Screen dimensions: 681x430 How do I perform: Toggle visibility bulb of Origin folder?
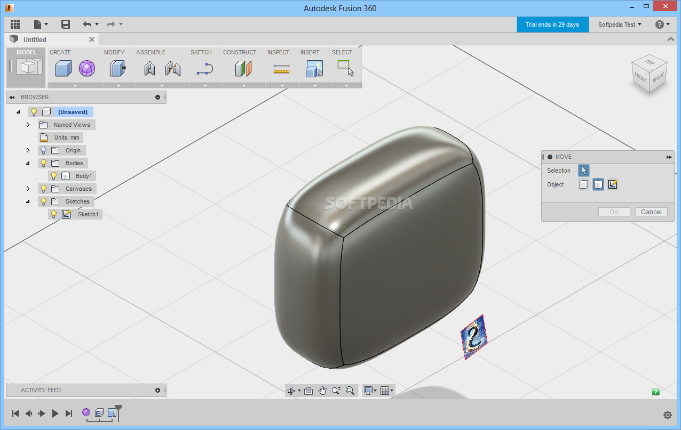(x=43, y=150)
